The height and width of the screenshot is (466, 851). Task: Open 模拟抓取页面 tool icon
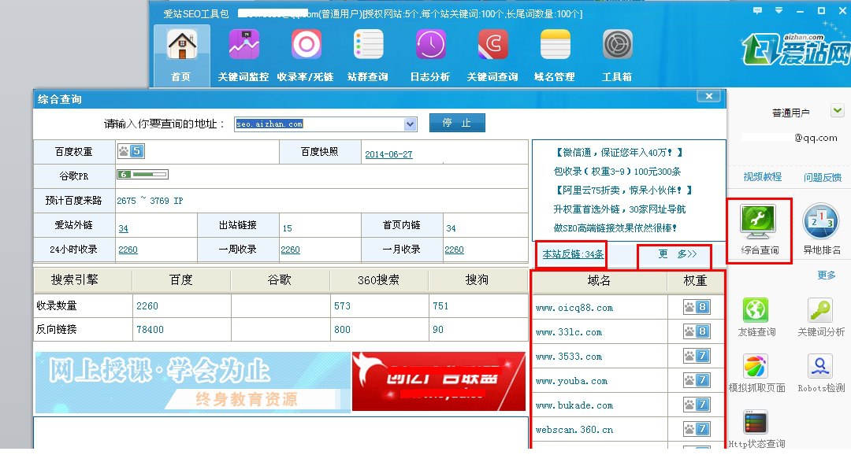click(x=756, y=367)
